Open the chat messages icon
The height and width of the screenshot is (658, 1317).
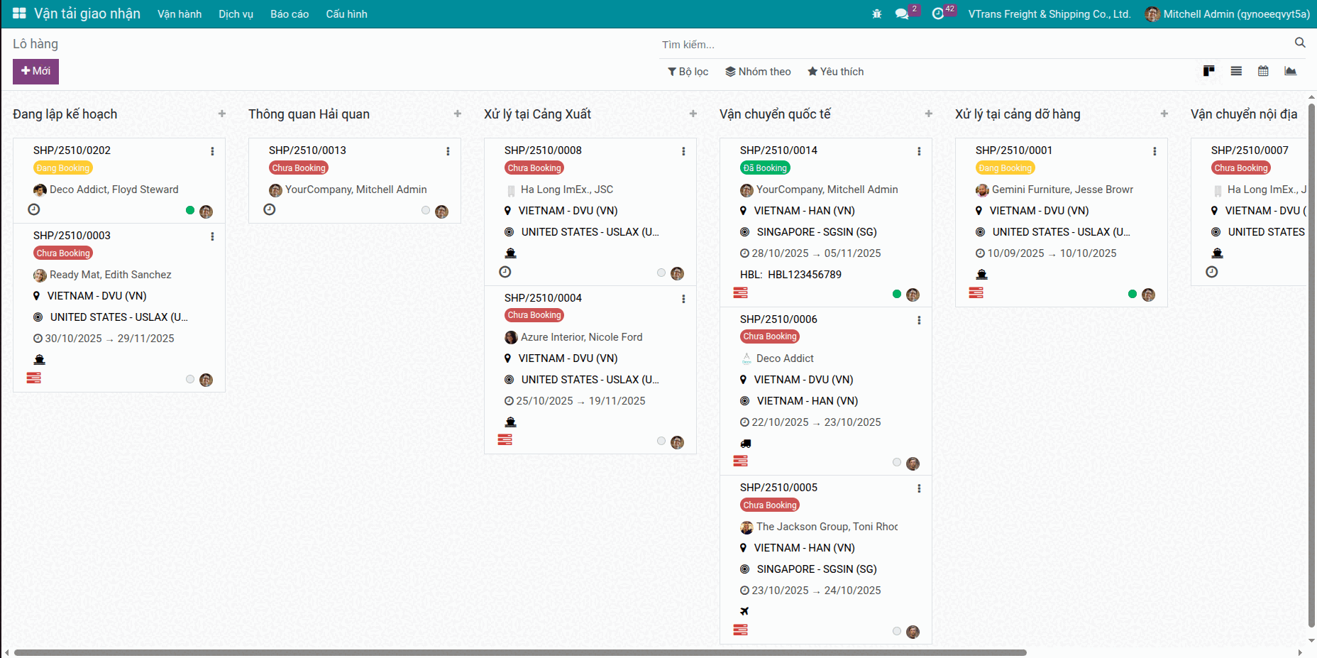point(902,14)
